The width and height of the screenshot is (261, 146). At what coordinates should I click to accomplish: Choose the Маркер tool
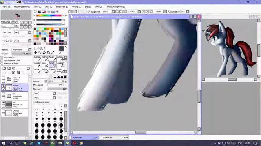pos(53,71)
